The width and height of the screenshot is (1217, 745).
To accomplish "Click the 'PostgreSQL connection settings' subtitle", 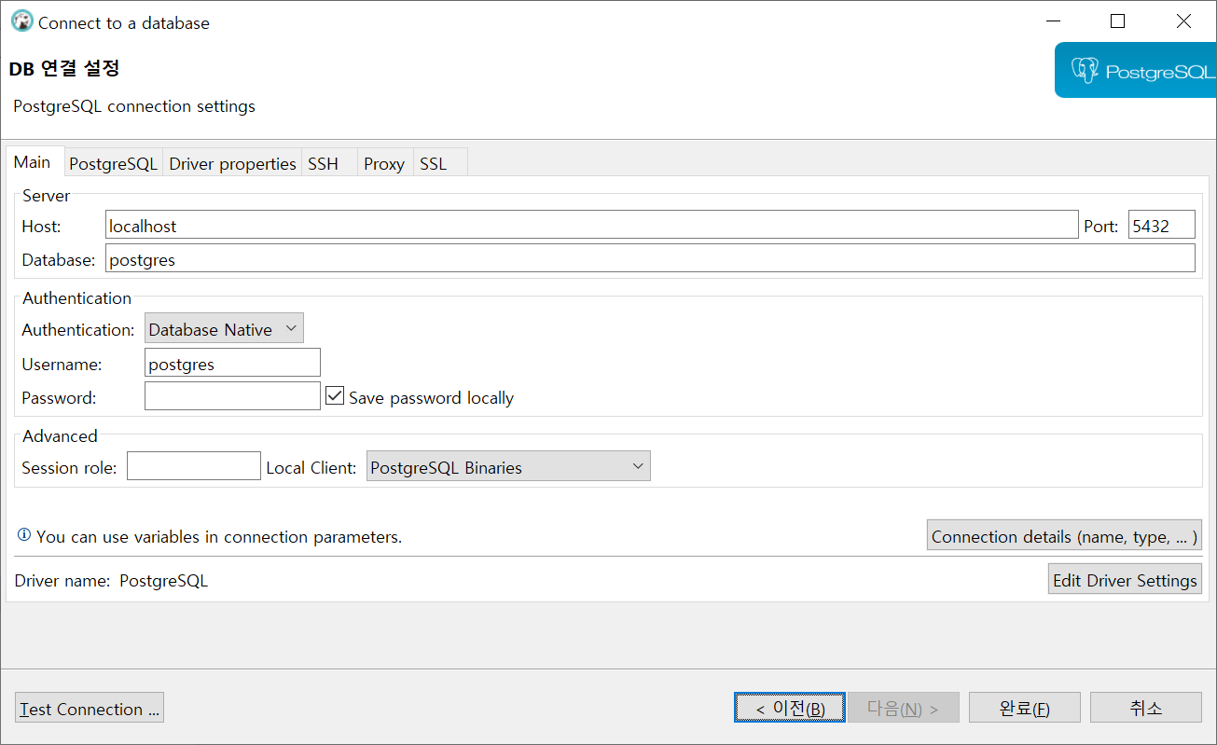I will [x=134, y=106].
